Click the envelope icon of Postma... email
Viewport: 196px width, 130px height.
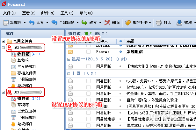(x=70, y=52)
